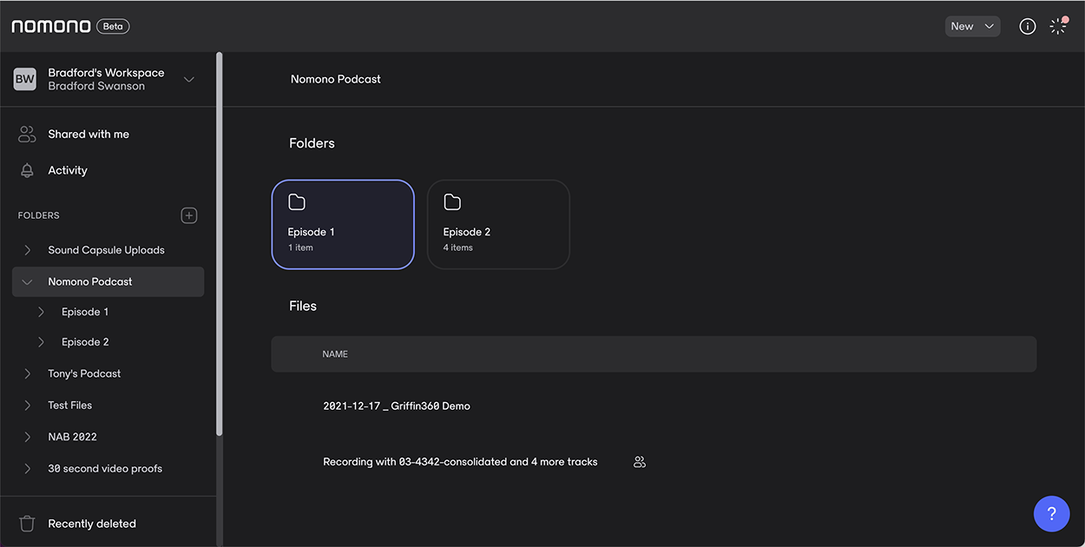The image size is (1085, 547).
Task: Collapse the Nomono Podcast folder chevron
Action: [x=28, y=282]
